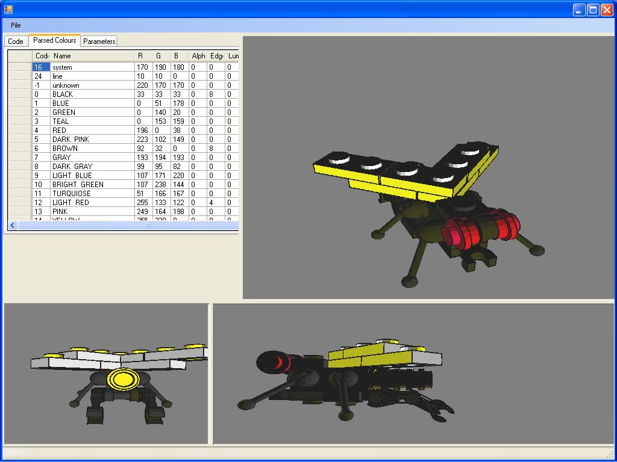617x462 pixels.
Task: Click the R value 196 in RED row
Action: click(x=143, y=131)
